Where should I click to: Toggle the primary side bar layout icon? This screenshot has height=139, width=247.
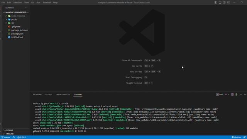(x=216, y=2)
